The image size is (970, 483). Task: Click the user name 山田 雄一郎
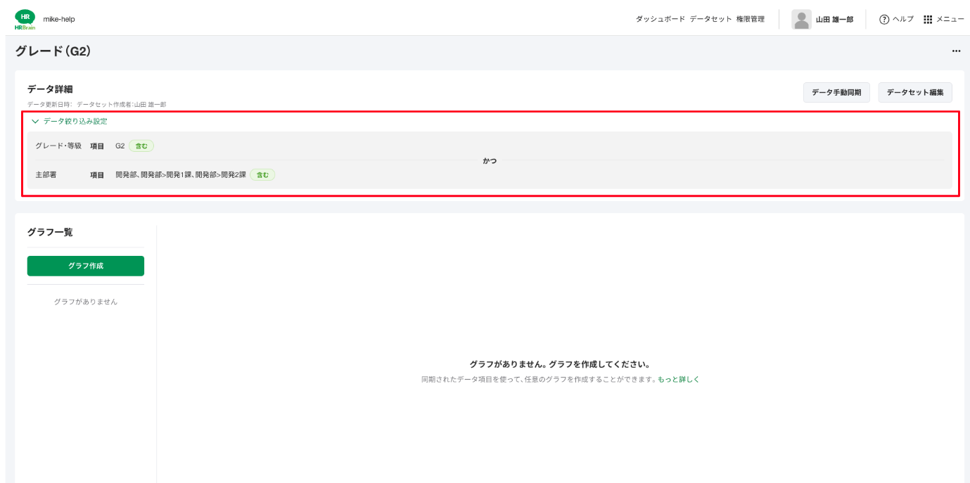pos(834,20)
